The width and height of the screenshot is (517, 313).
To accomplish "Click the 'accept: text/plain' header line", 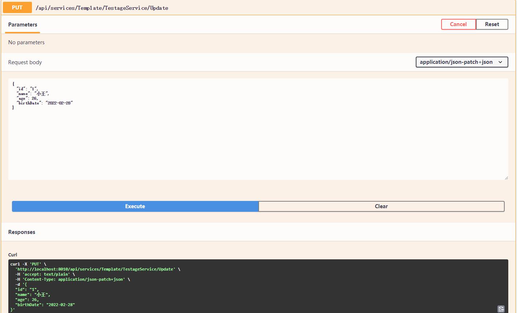I will [x=45, y=274].
